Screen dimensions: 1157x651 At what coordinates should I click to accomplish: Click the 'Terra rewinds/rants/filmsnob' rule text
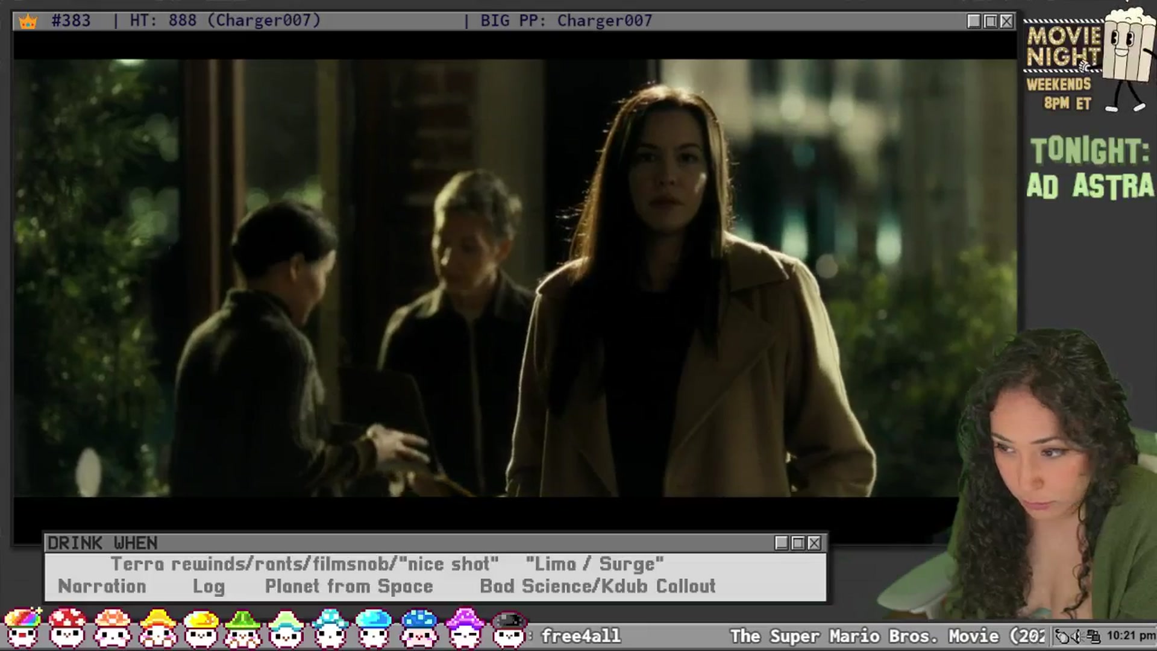305,564
